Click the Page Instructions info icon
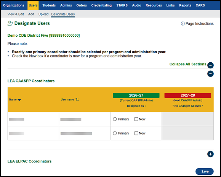Viewport: 221px width, 177px height. coord(183,24)
